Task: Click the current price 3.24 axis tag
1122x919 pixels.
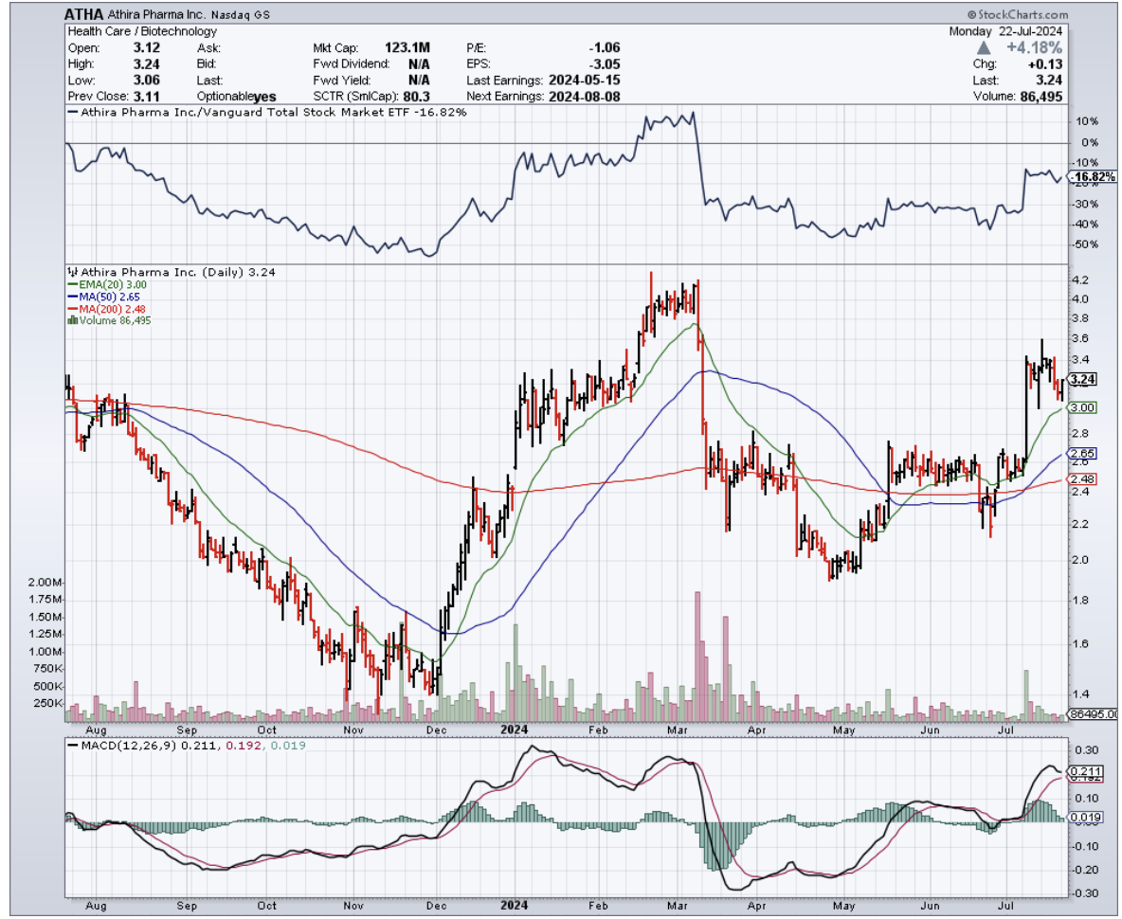Action: click(1082, 379)
